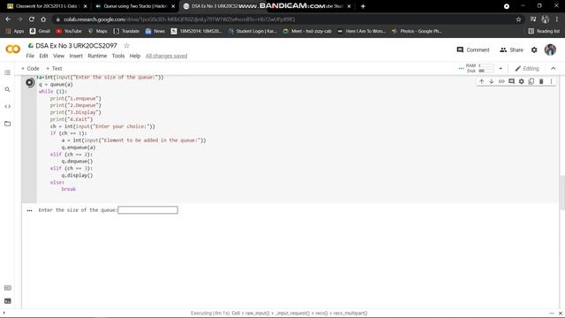Open Photos - Google Photos bookmark
The height and width of the screenshot is (318, 565).
(x=417, y=31)
